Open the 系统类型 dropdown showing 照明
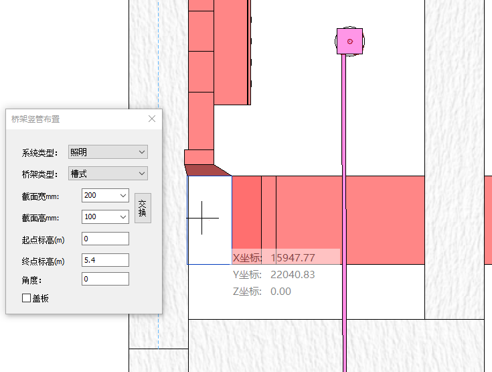 (x=108, y=152)
